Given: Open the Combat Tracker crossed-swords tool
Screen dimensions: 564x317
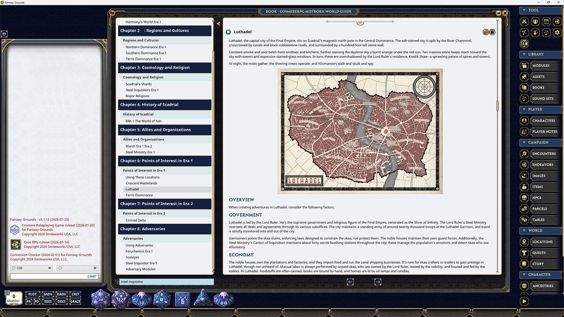Looking at the screenshot, I should [x=524, y=21].
